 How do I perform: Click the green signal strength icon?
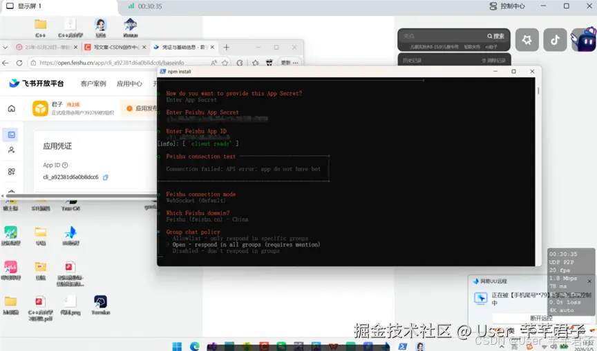(131, 6)
